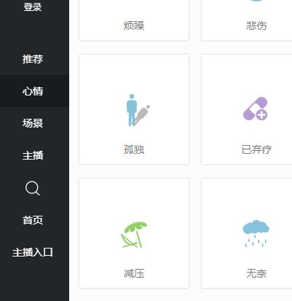The image size is (292, 301).
Task: Open the 主播入口 host entrance link
Action: coord(33,252)
